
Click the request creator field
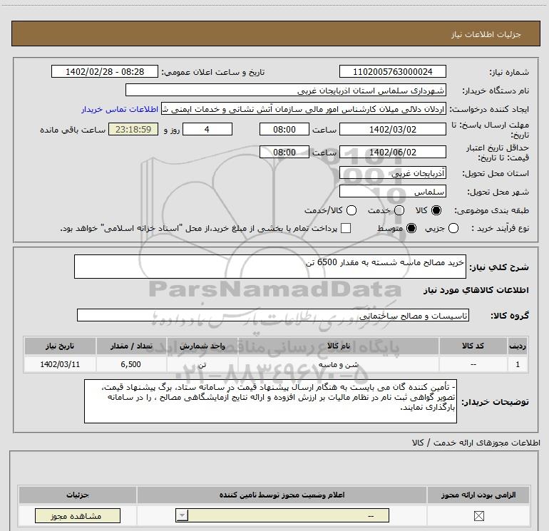pos(304,109)
